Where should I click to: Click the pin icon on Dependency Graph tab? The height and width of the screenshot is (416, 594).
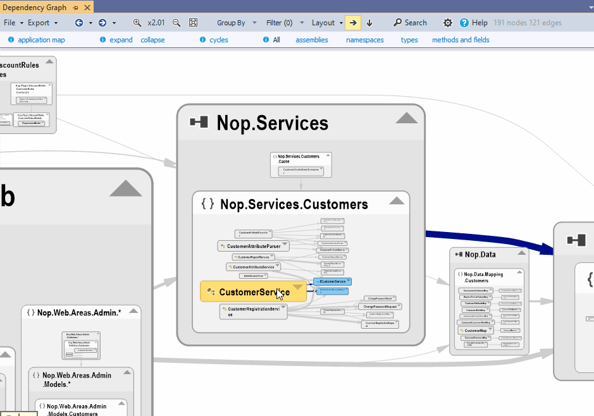[75, 7]
